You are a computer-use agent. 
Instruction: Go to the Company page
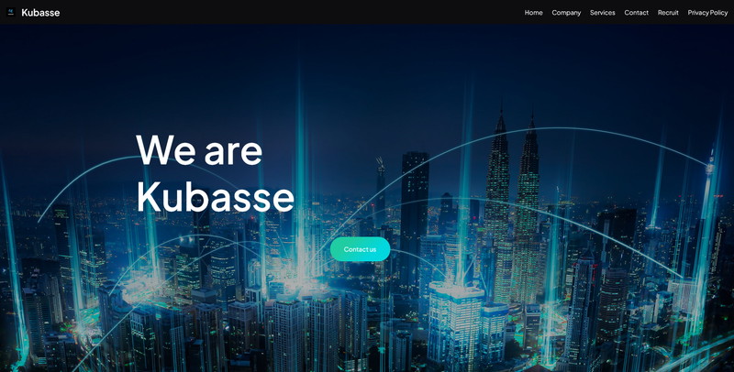click(566, 13)
